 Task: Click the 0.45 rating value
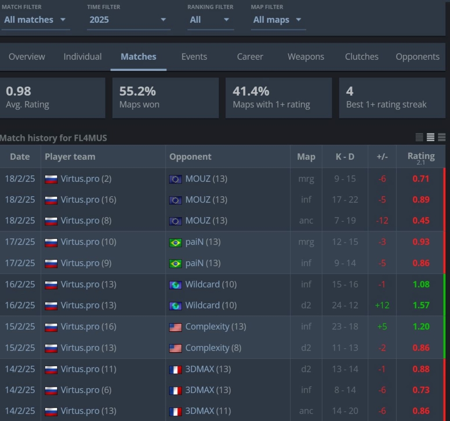pos(421,220)
